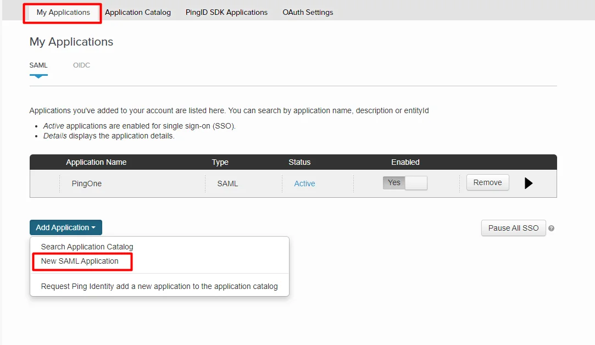Click Request Ping Identity add a new application
595x345 pixels.
pos(159,286)
